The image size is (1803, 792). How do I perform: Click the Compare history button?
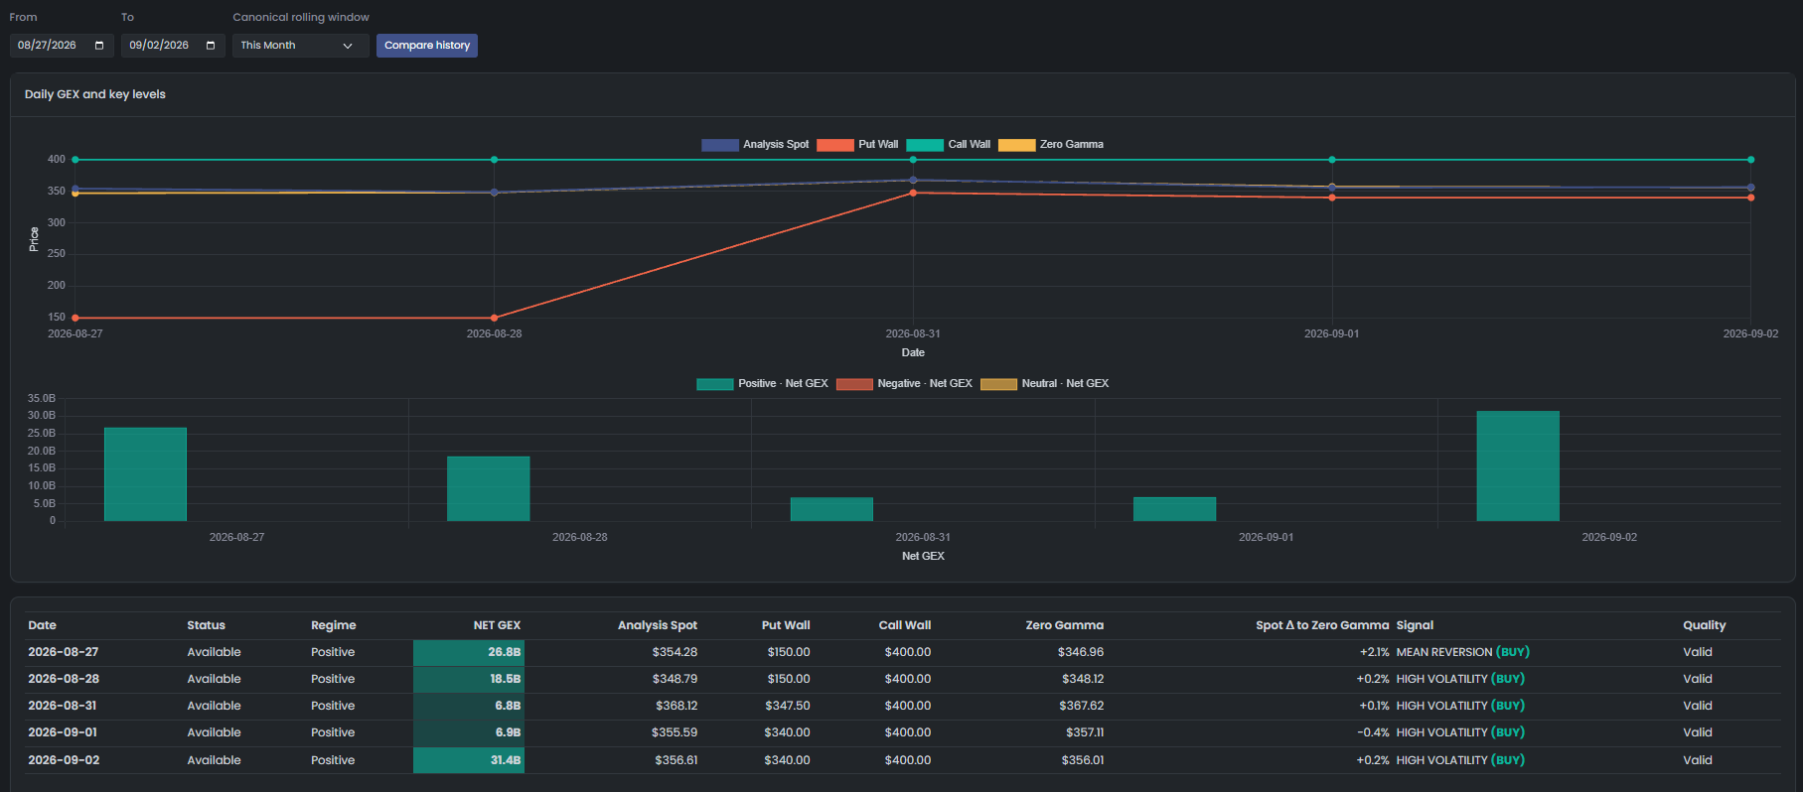click(427, 46)
